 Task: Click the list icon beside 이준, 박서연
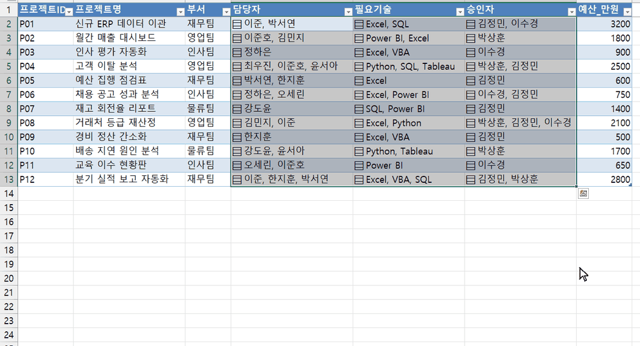click(237, 24)
